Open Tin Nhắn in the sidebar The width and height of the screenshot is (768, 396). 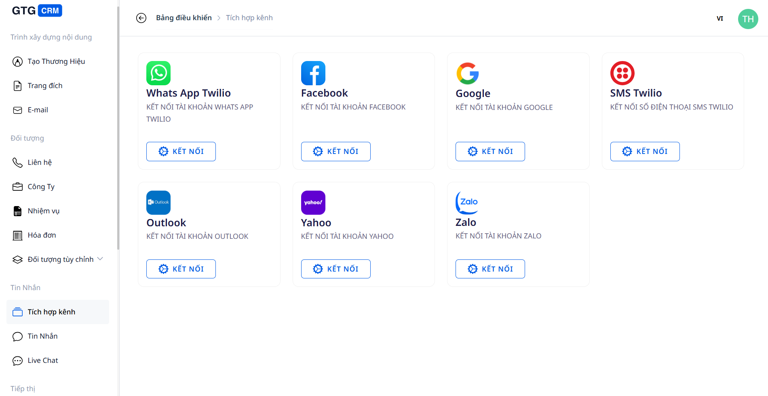42,336
